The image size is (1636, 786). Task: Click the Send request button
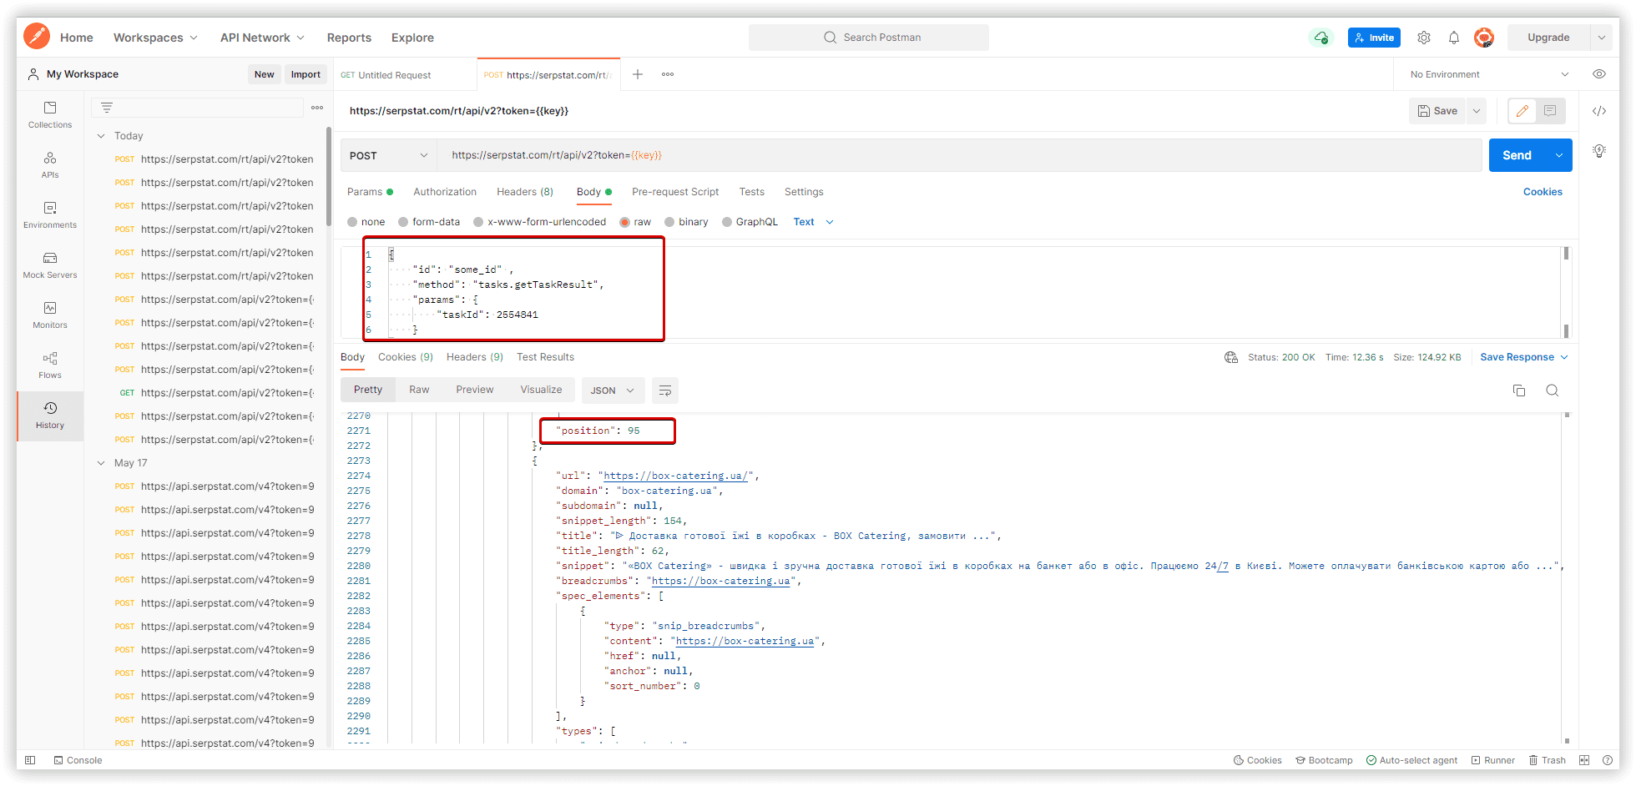(1517, 155)
